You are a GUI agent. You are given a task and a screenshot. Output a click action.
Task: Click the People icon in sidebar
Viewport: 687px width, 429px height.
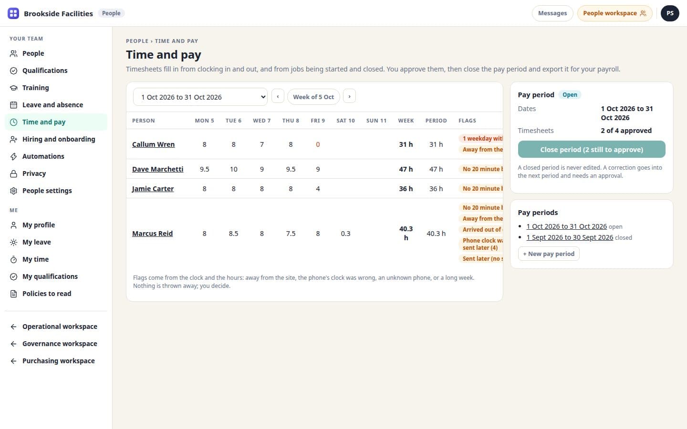(x=13, y=53)
